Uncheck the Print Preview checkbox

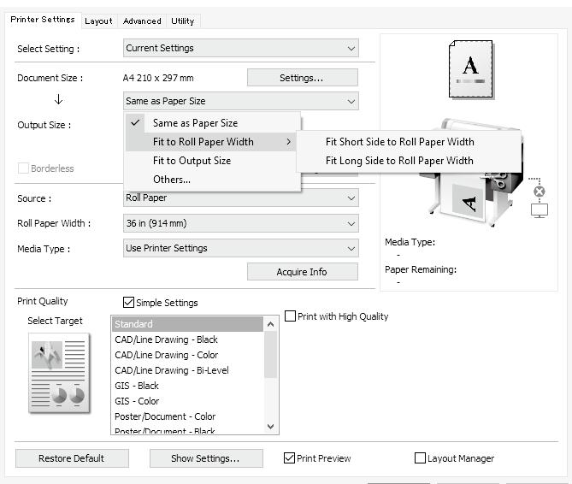(x=289, y=457)
